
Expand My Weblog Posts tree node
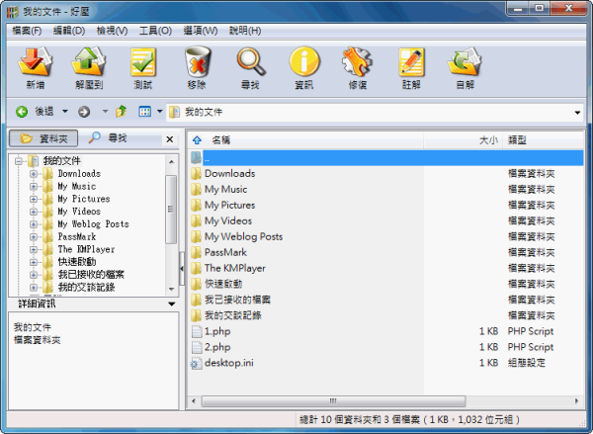(x=34, y=224)
